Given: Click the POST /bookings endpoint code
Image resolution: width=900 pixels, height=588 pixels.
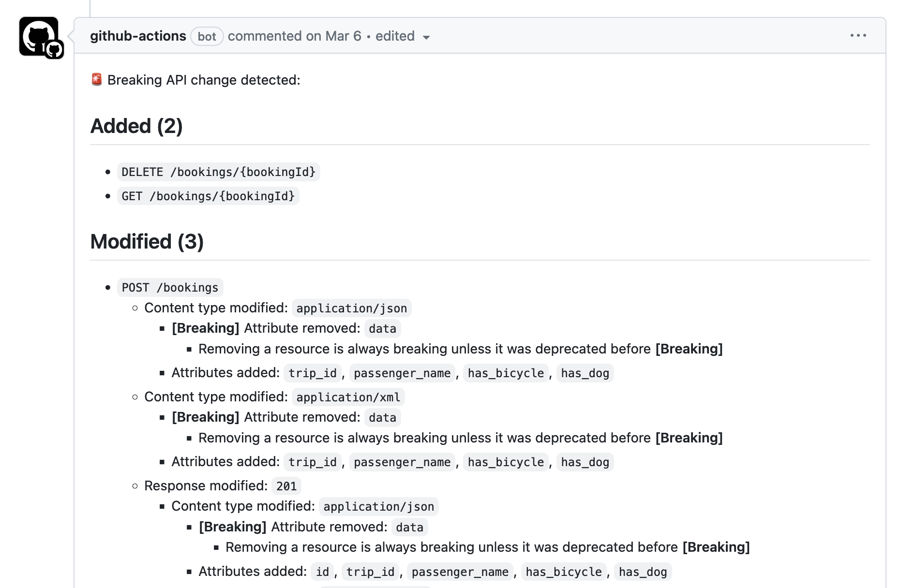Looking at the screenshot, I should click(170, 288).
